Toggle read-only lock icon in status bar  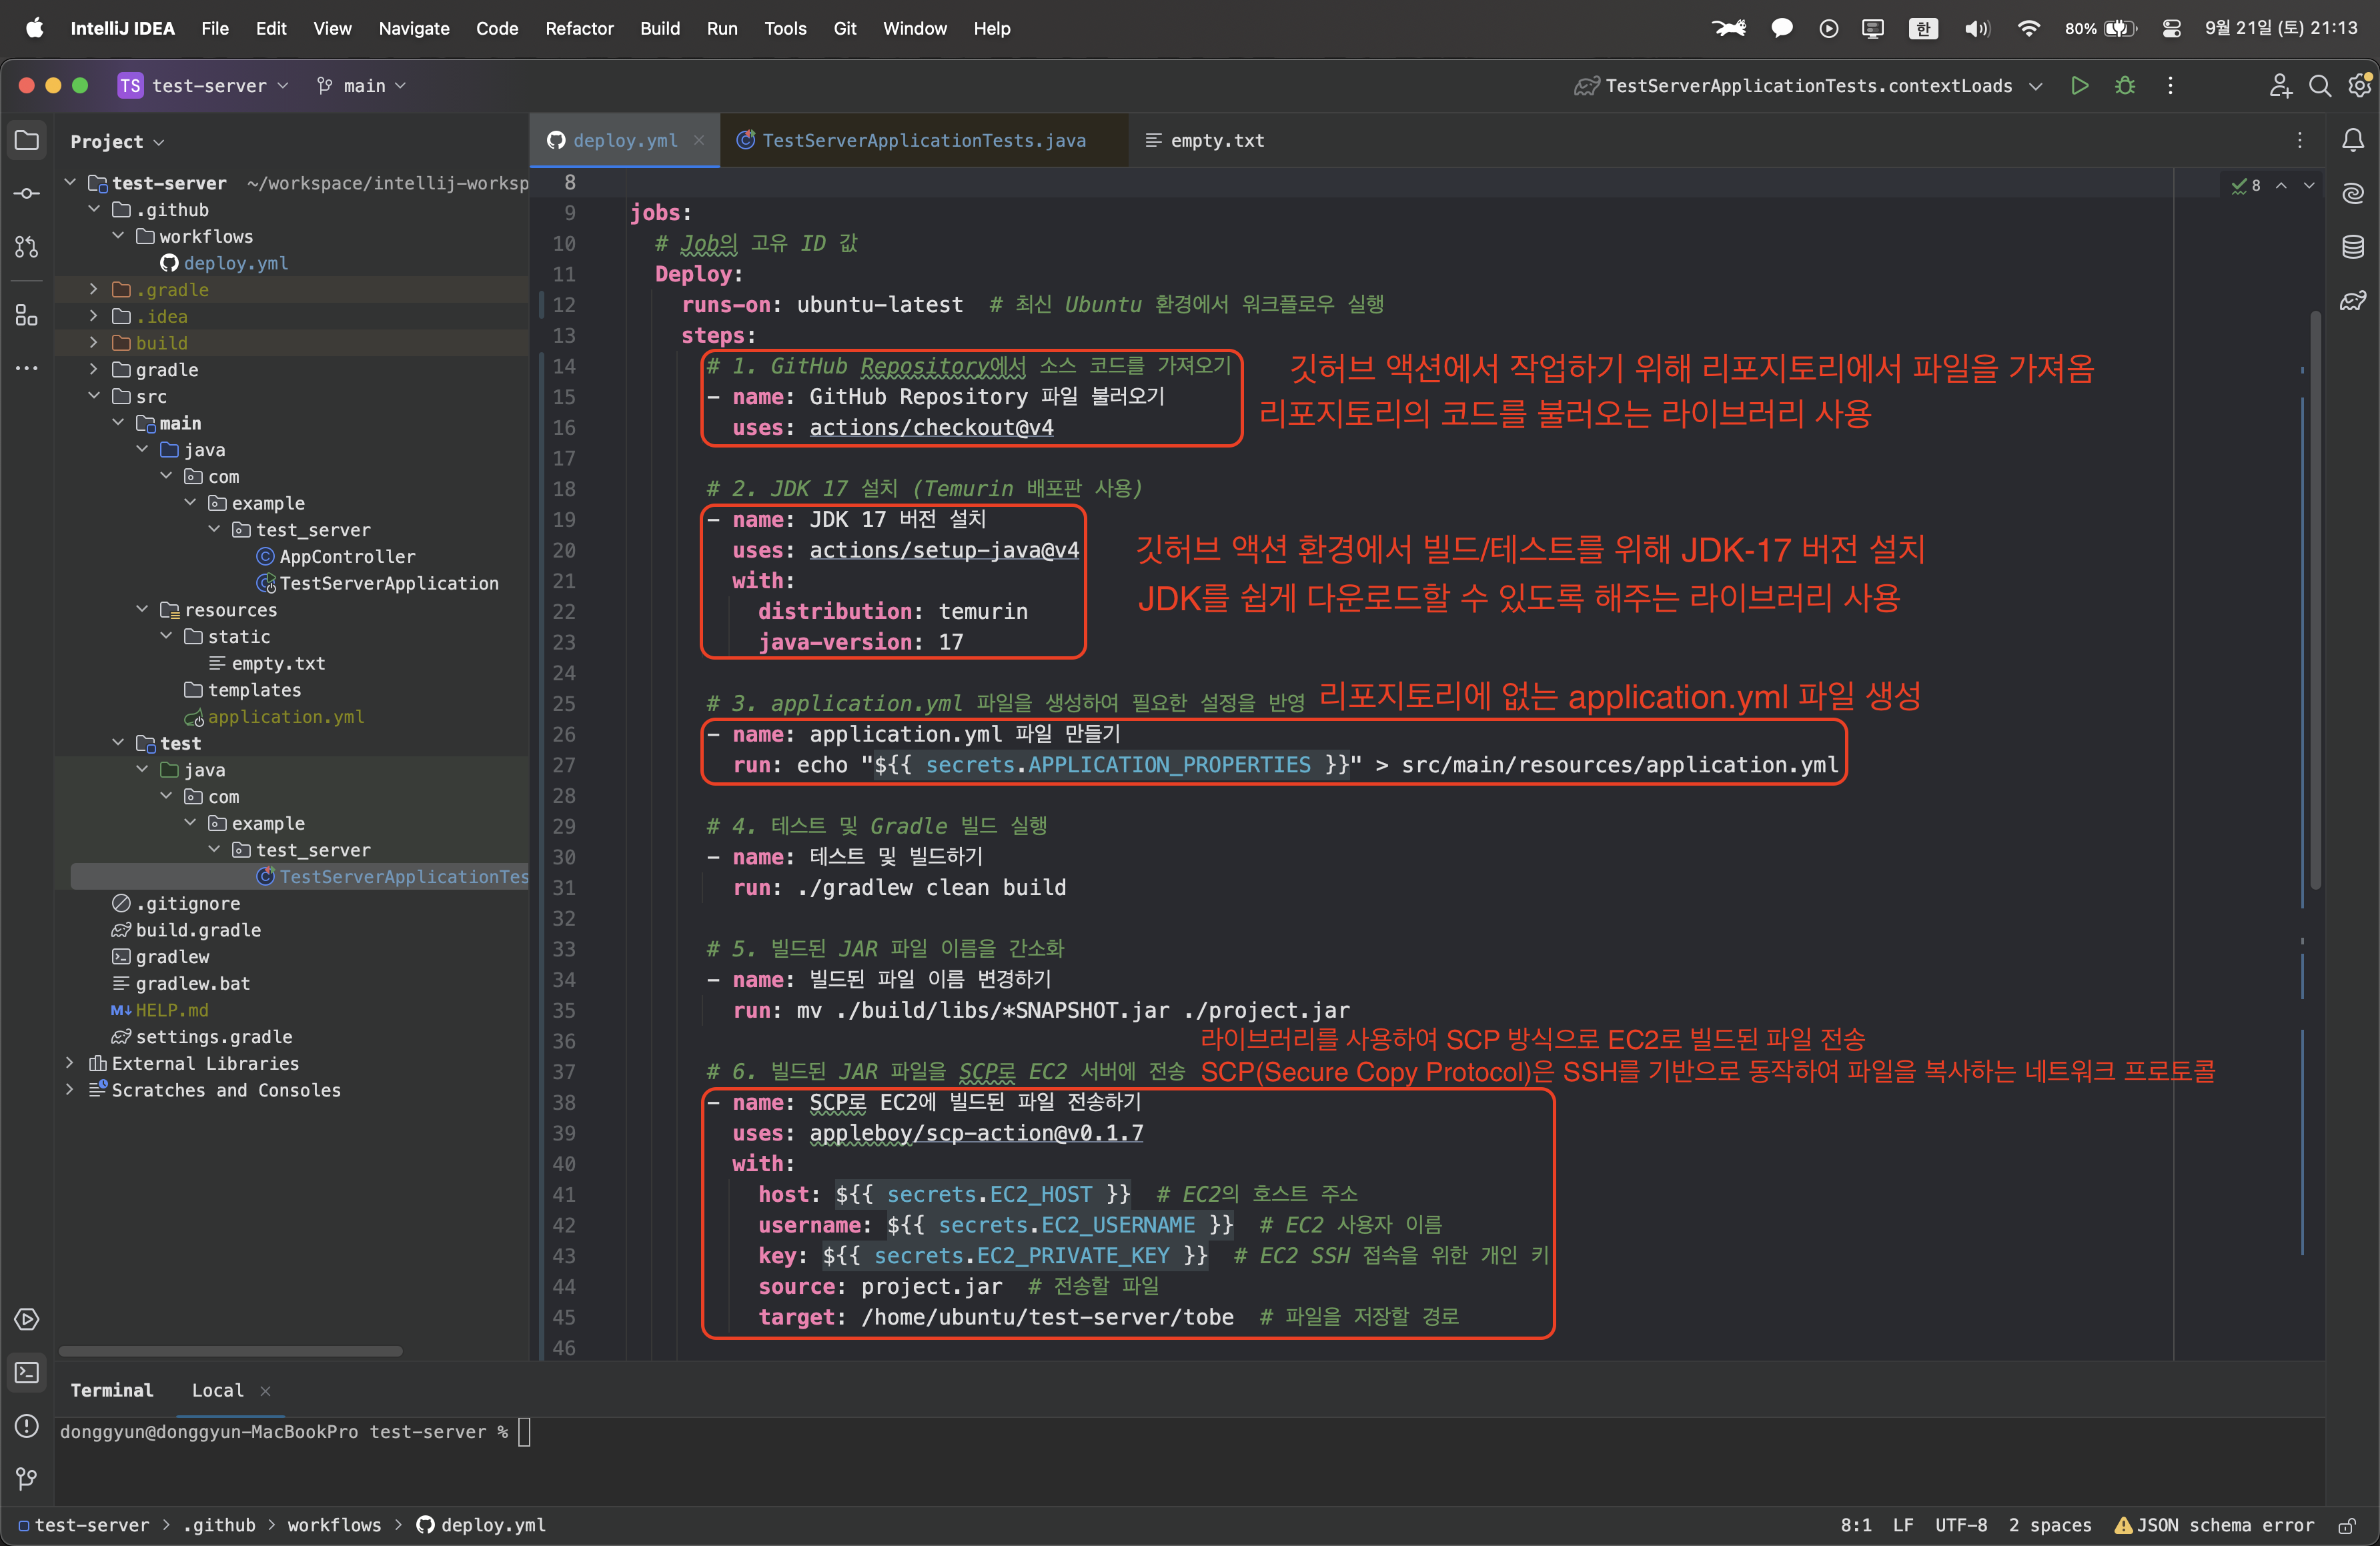pos(2346,1525)
